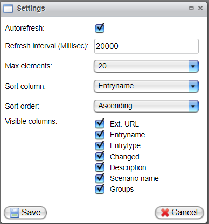Close the Settings dialog with X

pyautogui.click(x=200, y=8)
